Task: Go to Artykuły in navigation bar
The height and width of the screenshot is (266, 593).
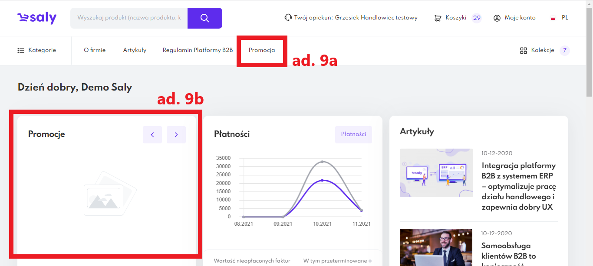Action: 135,50
